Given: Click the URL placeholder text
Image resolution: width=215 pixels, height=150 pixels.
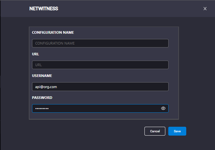Looking at the screenshot, I should click(x=39, y=65).
